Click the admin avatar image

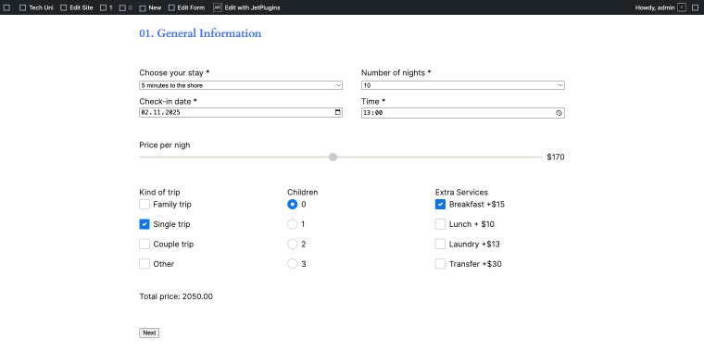pyautogui.click(x=682, y=7)
